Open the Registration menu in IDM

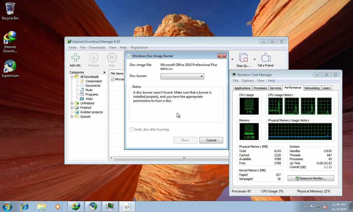coord(139,47)
